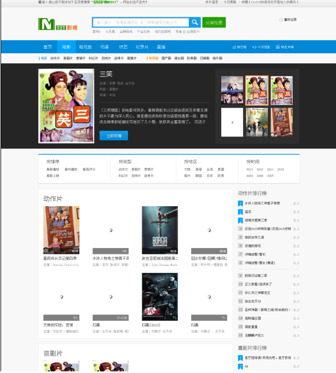Open 正义联盟/流氓来了 in ranking list
This screenshot has width=336, height=373.
[x=258, y=284]
